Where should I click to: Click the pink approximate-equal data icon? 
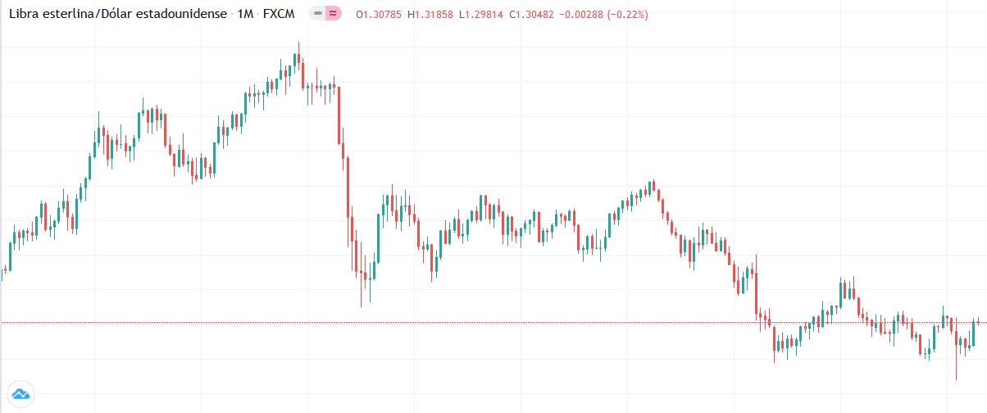332,14
